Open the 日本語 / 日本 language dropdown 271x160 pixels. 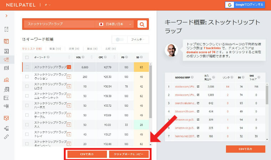tap(115, 24)
